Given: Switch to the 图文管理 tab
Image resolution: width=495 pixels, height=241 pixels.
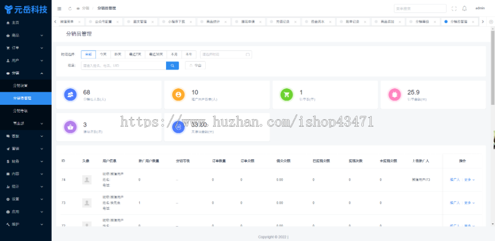Looking at the screenshot, I should click(140, 22).
